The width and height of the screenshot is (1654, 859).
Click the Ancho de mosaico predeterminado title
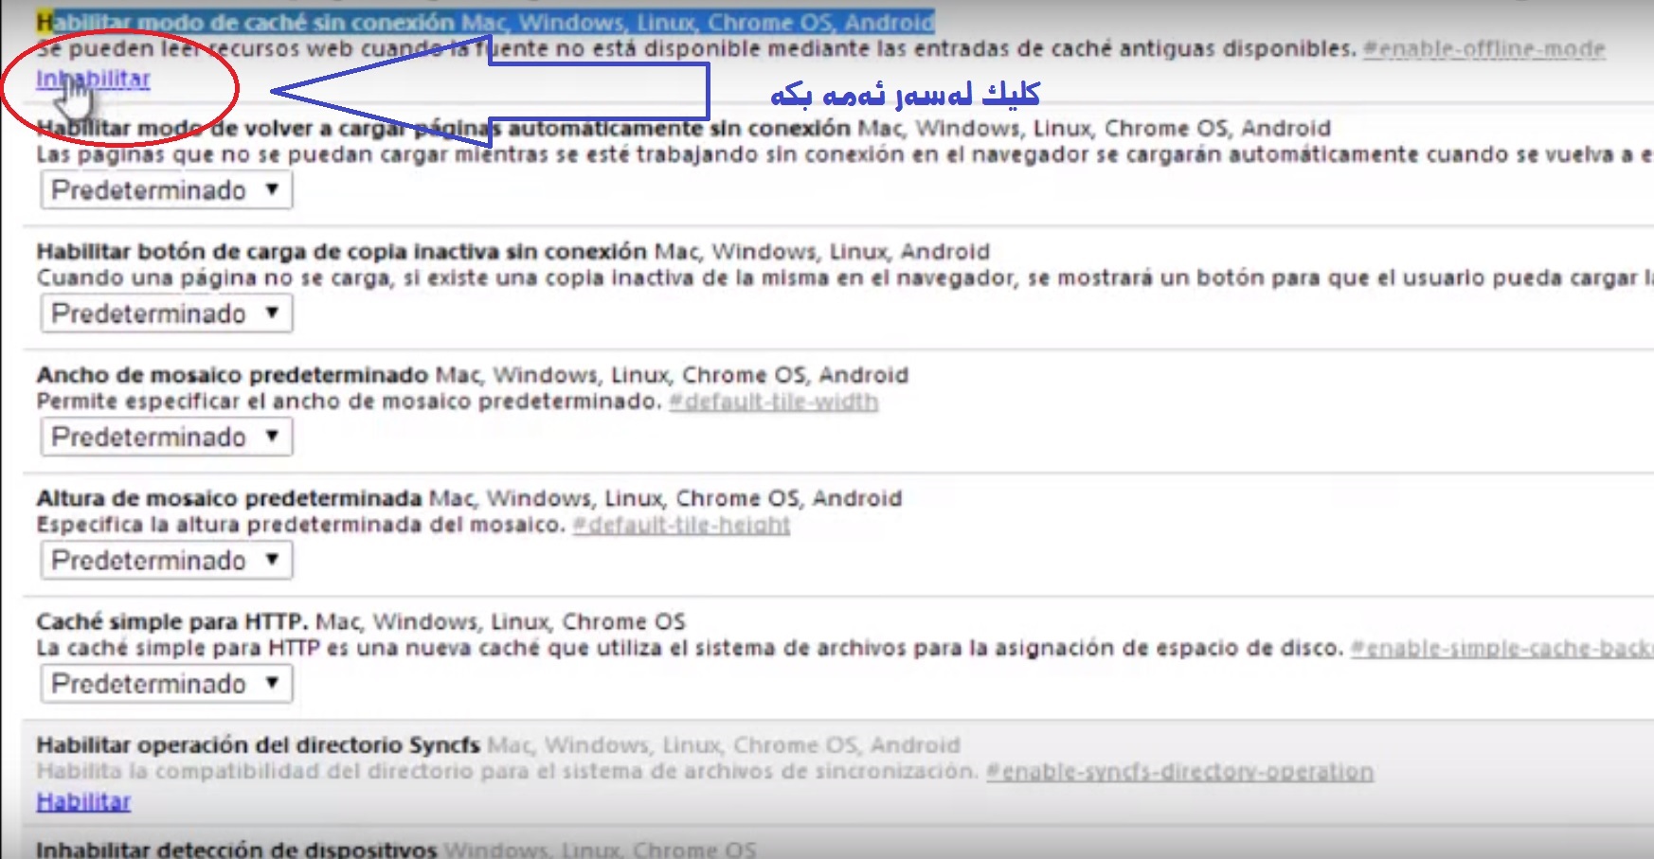tap(232, 375)
